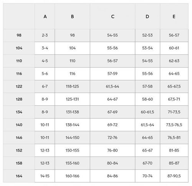
Task: Click column header B
Action: pos(72,16)
